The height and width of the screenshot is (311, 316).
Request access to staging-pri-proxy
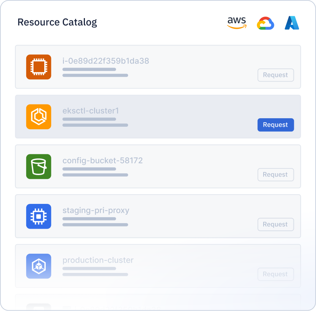276,225
